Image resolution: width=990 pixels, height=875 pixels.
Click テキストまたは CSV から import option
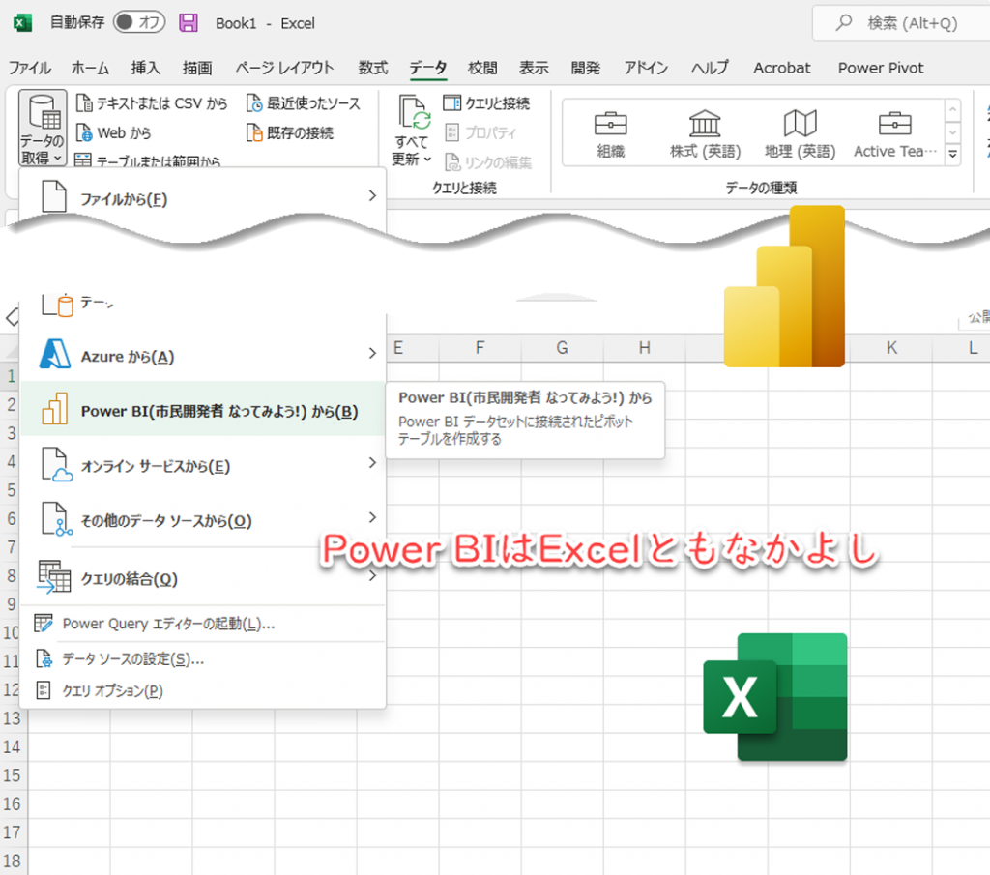(x=151, y=102)
